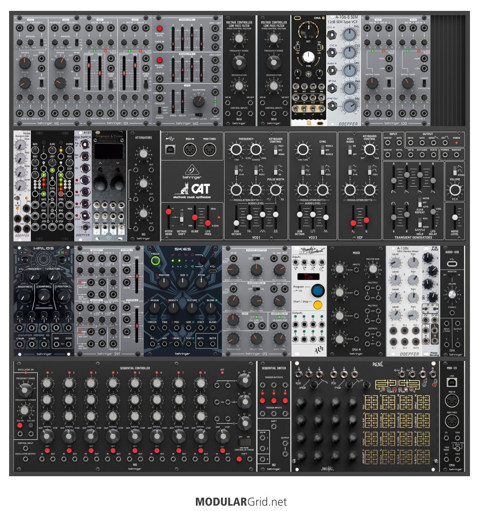Flip the CAT Keyboard Control POLY/OFF/MONO switch
The width and height of the screenshot is (483, 511).
[276, 150]
